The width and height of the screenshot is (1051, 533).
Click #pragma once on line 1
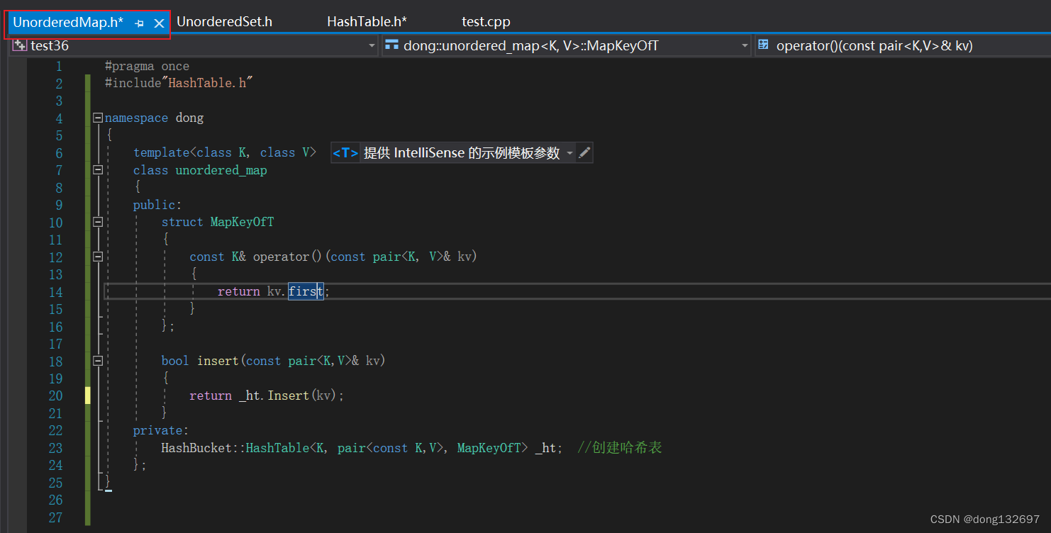click(147, 66)
